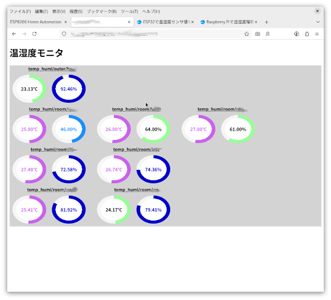The image size is (331, 300).
Task: Click the 92.46% humidity gauge
Action: pyautogui.click(x=69, y=89)
